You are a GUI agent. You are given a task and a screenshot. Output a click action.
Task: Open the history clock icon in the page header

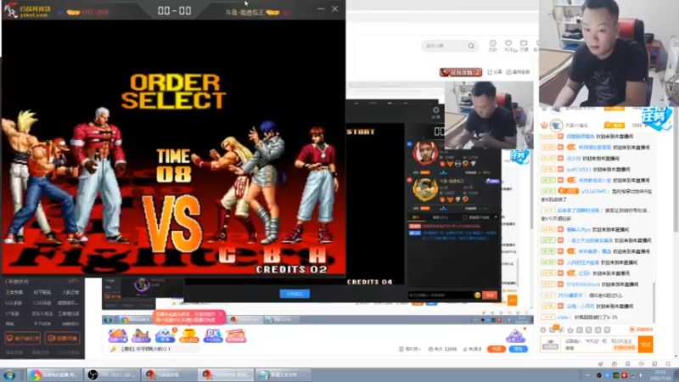click(x=493, y=45)
